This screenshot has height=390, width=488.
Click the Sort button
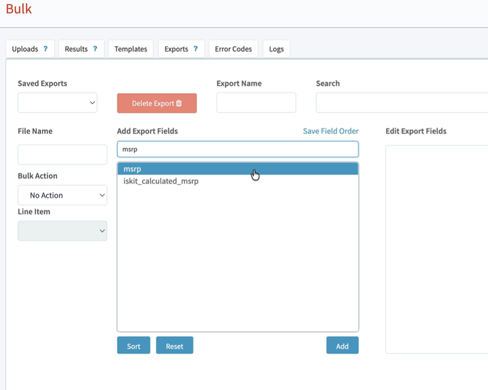coord(134,345)
